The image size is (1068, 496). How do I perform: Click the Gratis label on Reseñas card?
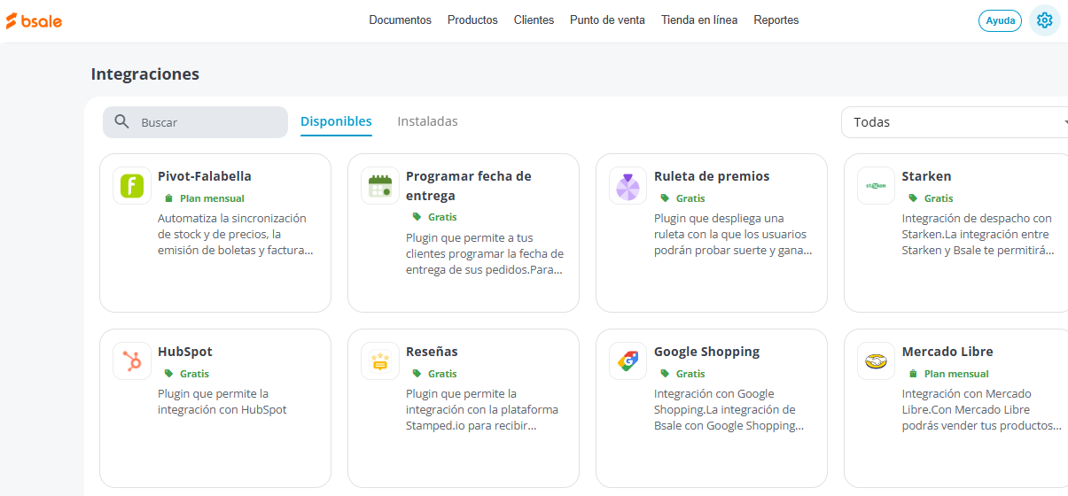point(442,374)
